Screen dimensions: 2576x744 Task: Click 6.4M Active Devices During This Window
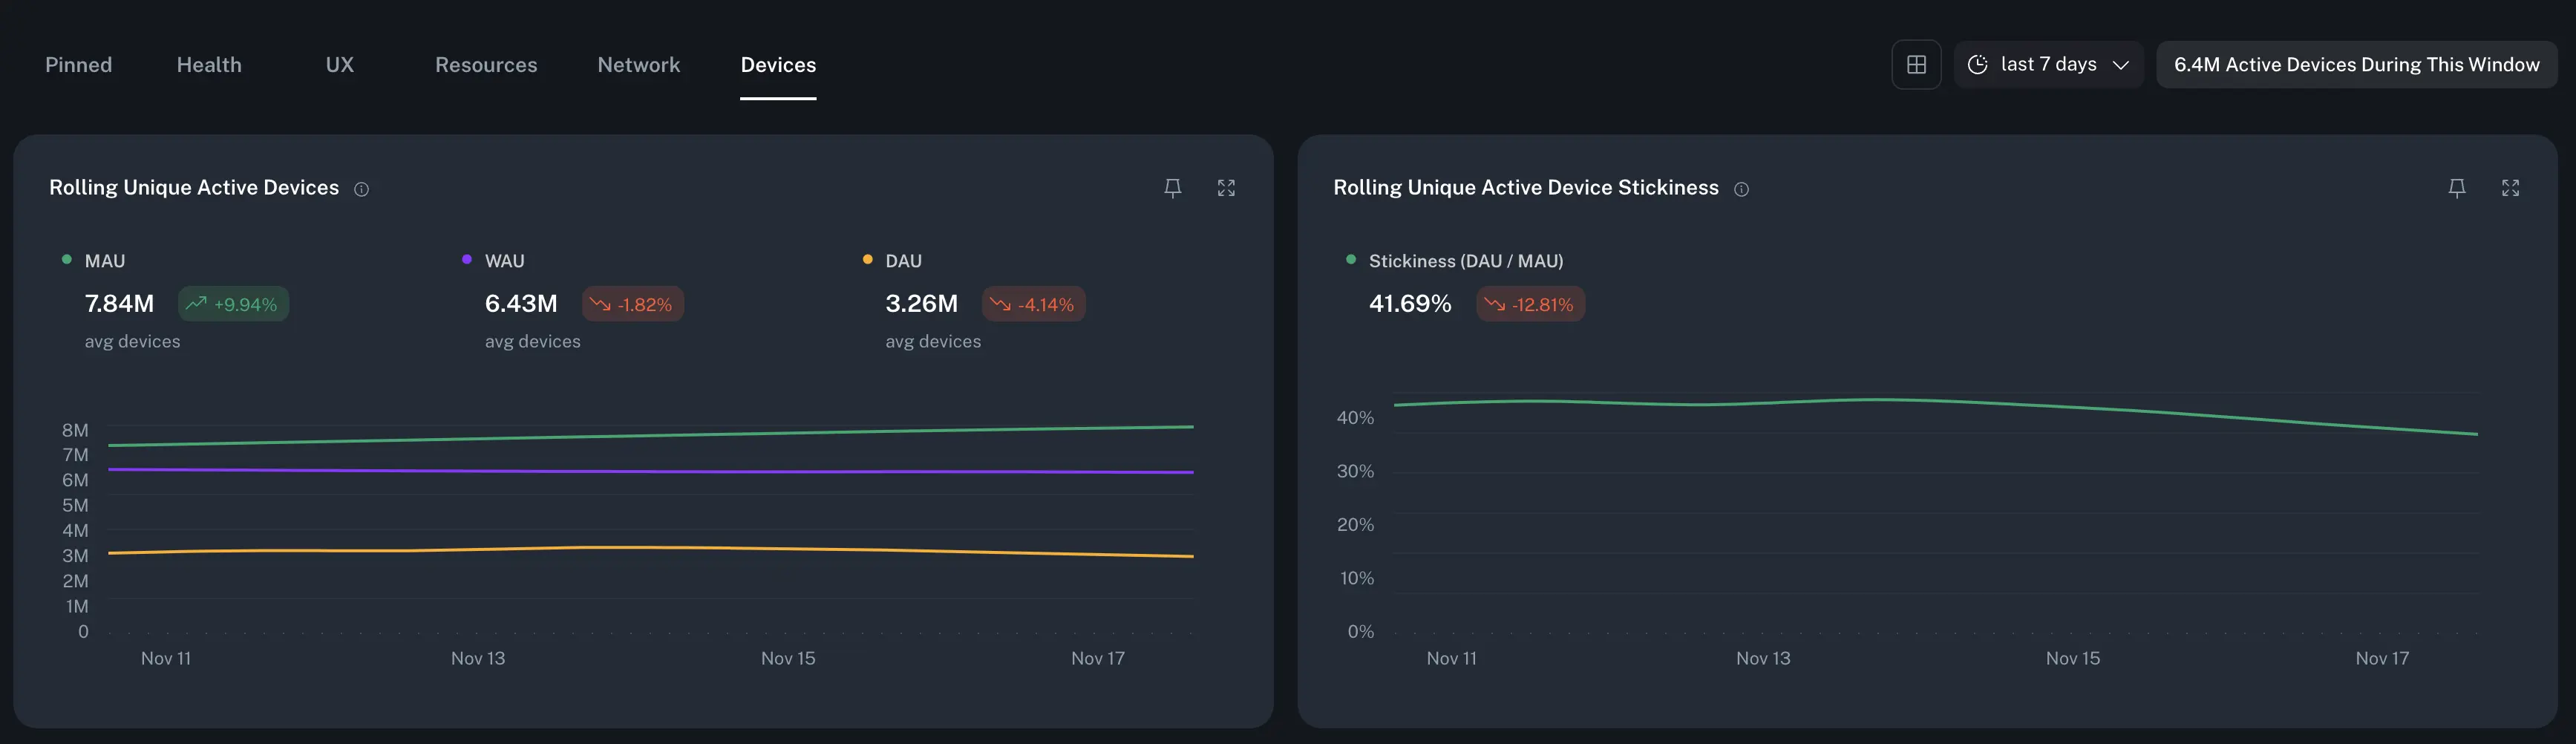tap(2356, 65)
